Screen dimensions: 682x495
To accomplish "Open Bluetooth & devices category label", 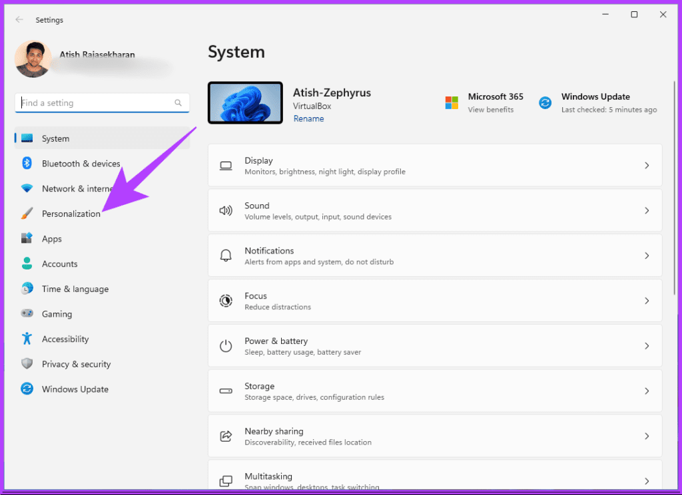I will point(81,164).
